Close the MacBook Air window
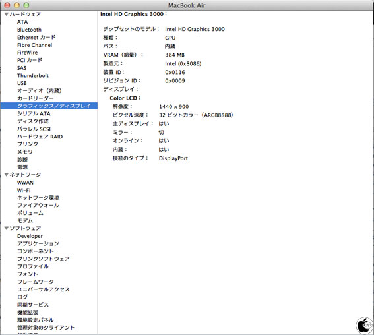Image resolution: width=374 pixels, height=335 pixels. [x=7, y=5]
